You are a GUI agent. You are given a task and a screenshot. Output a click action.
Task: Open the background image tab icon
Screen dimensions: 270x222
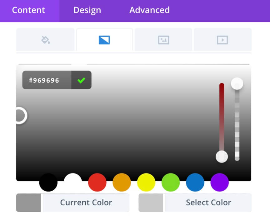tap(163, 40)
